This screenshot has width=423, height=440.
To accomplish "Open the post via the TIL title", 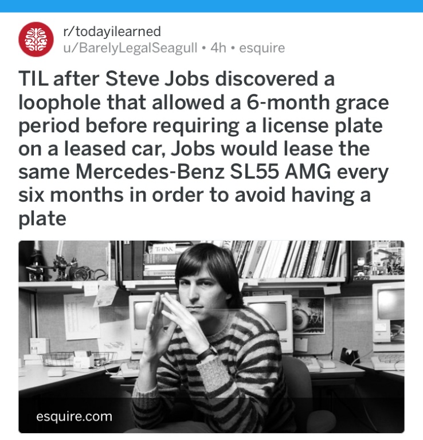I will coord(203,148).
